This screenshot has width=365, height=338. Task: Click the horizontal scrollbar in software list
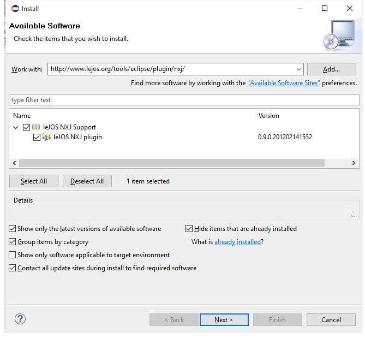(171, 163)
